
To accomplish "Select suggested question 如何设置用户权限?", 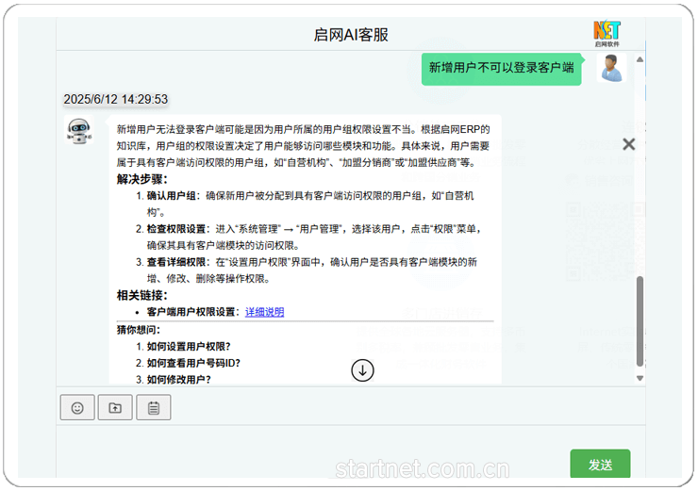I will (x=189, y=347).
